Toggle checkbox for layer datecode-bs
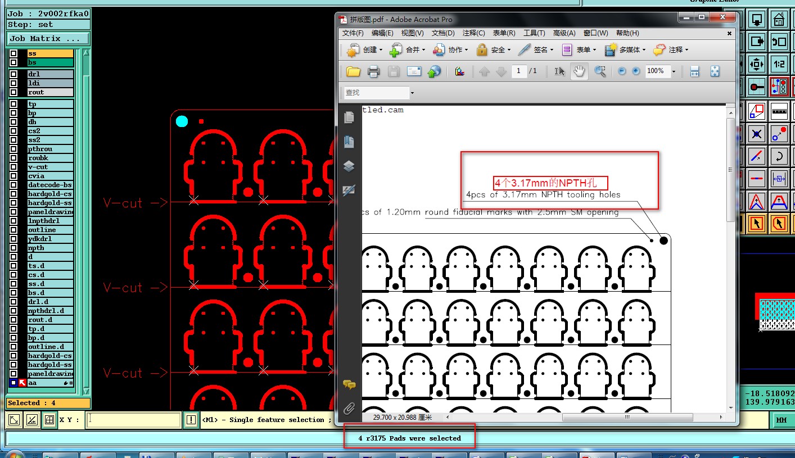The height and width of the screenshot is (458, 795). (13, 185)
